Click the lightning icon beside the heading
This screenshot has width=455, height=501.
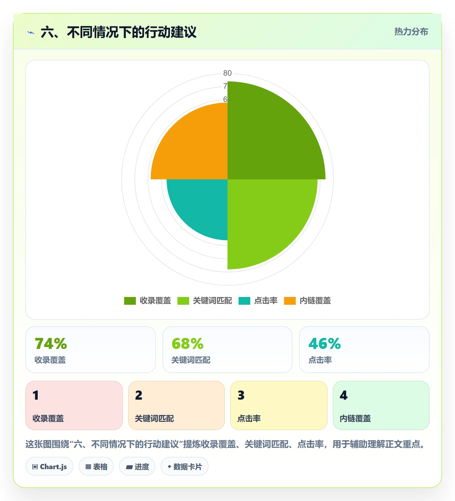click(31, 32)
